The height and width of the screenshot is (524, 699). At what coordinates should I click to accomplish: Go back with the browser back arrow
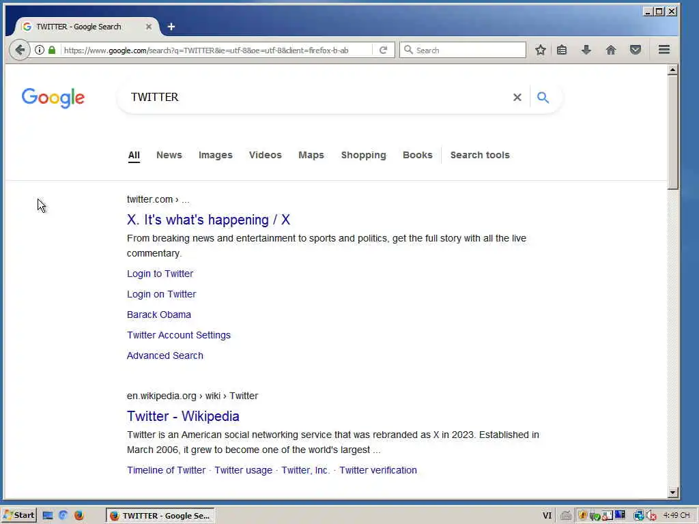pyautogui.click(x=20, y=50)
